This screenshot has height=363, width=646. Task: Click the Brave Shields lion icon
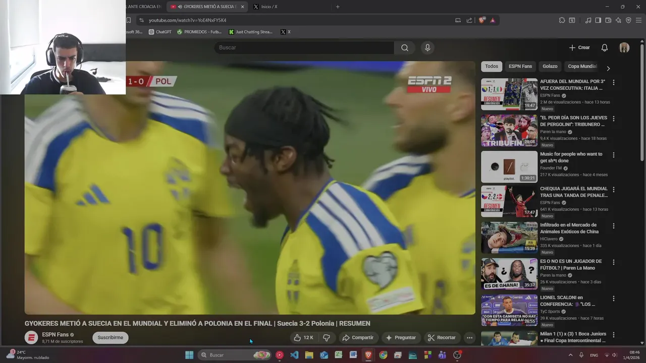(481, 20)
